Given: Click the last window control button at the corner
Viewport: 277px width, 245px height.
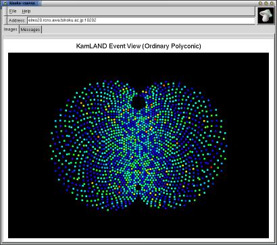Looking at the screenshot, I should tap(272, 3).
